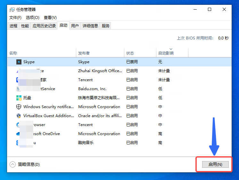The height and width of the screenshot is (180, 239).
Task: Switch to the 服务 tab
Action: point(105,26)
